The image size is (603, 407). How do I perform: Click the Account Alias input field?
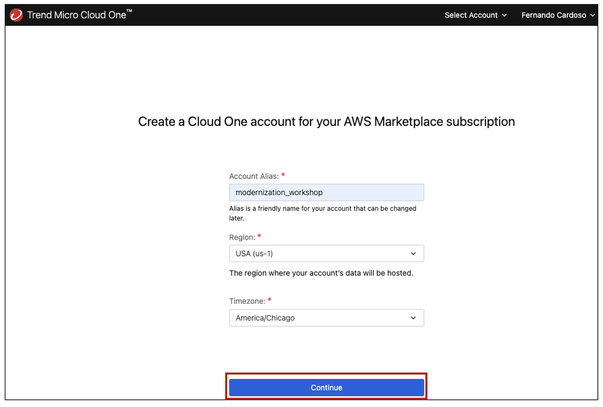click(x=326, y=192)
